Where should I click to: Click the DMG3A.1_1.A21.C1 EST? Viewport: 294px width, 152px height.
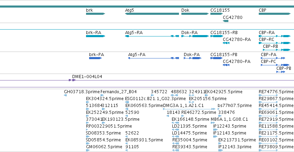189,109
